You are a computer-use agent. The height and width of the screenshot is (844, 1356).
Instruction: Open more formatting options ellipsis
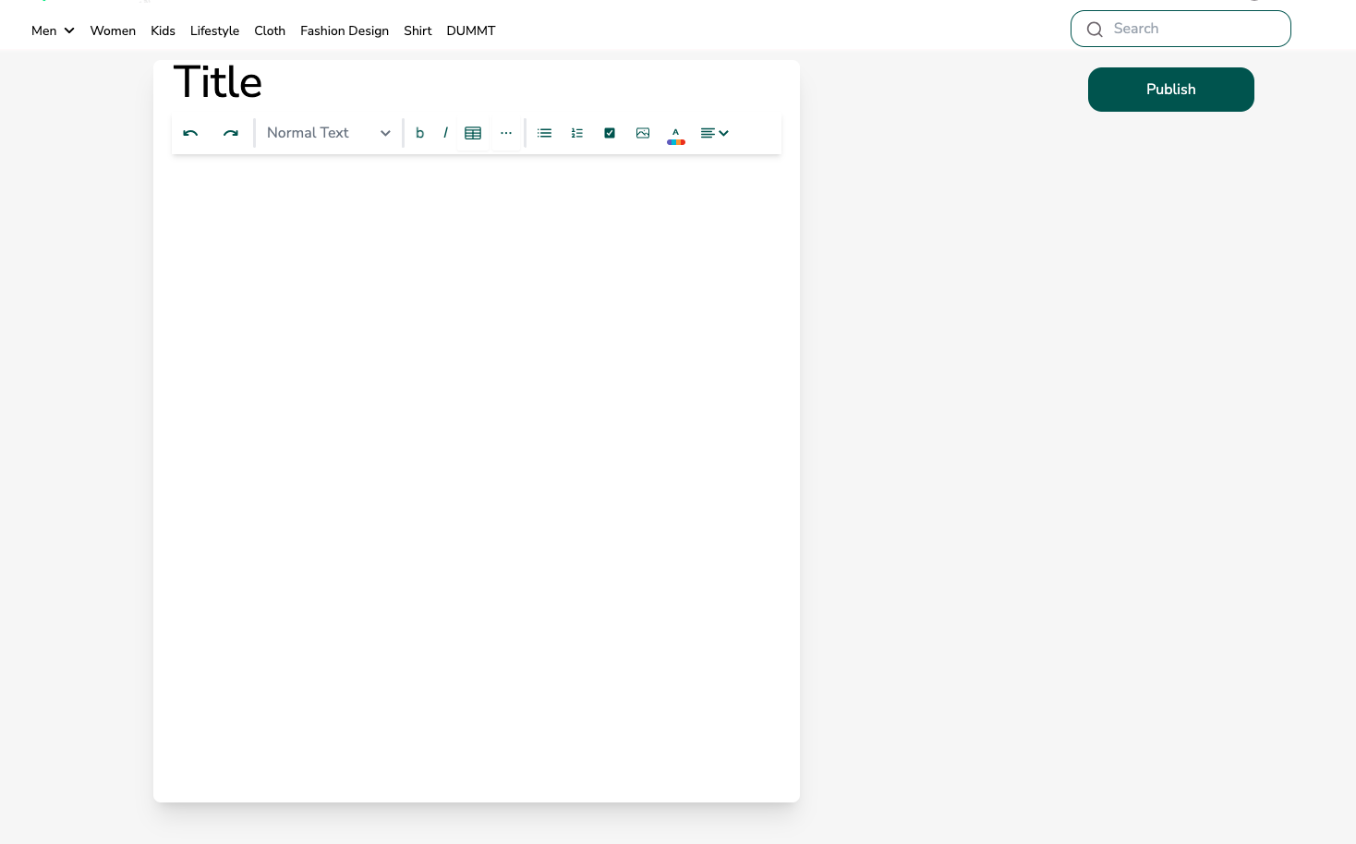click(506, 133)
